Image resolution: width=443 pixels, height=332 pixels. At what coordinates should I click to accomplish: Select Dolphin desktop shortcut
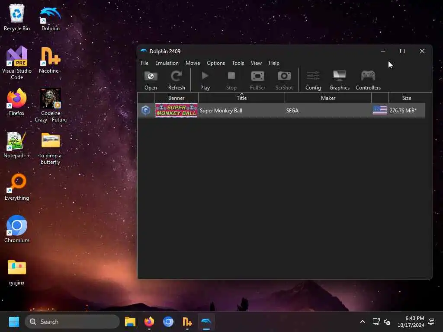(51, 17)
